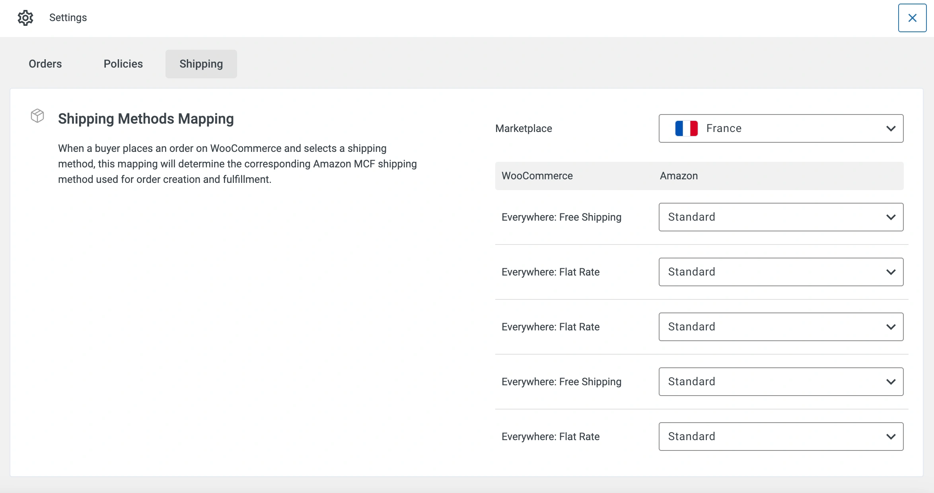Image resolution: width=934 pixels, height=493 pixels.
Task: Open the Standard dropdown for Everywhere: Free Shipping
Action: [780, 217]
